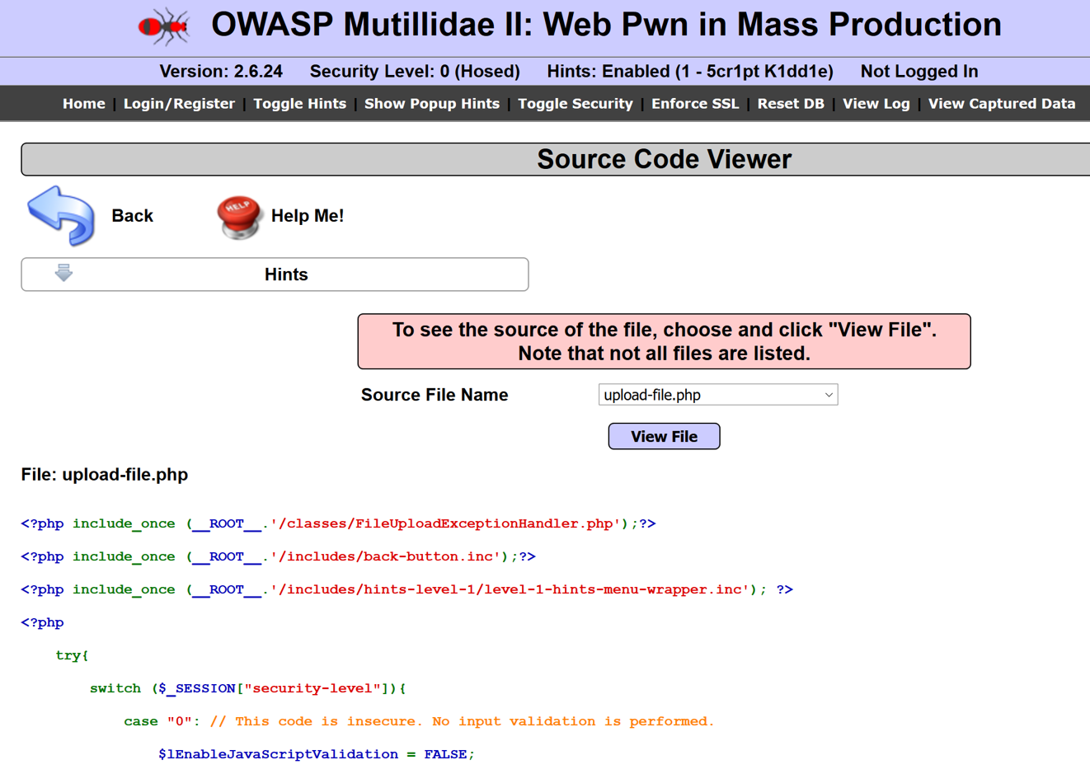Image resolution: width=1090 pixels, height=774 pixels.
Task: Open View Captured Data
Action: [1002, 104]
